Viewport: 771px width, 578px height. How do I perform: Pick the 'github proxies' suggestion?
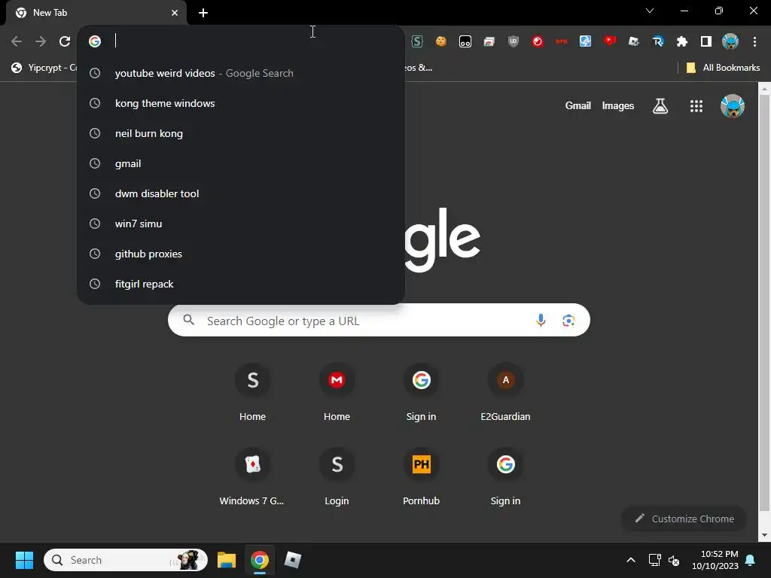click(241, 254)
